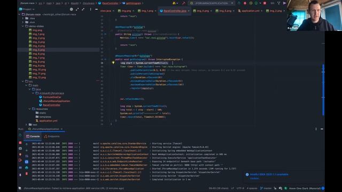Image resolution: width=342 pixels, height=192 pixels.
Task: Collapse the resources folder
Action: tap(30, 109)
